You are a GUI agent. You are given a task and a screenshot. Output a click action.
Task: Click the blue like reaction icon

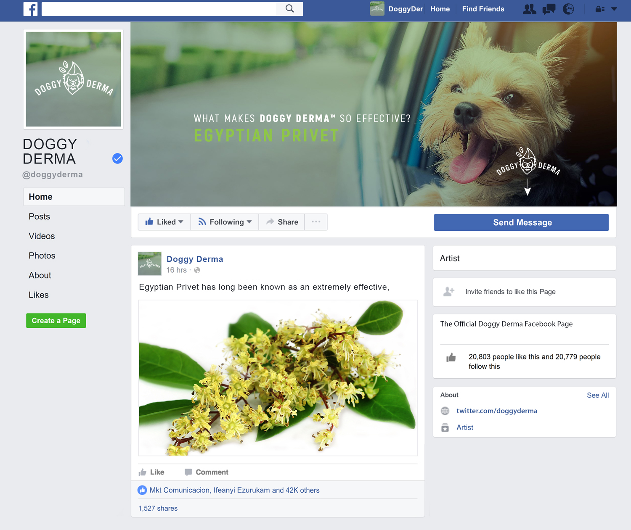pos(142,490)
